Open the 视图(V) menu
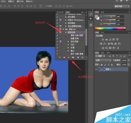131x123 pixels. (11, 1)
